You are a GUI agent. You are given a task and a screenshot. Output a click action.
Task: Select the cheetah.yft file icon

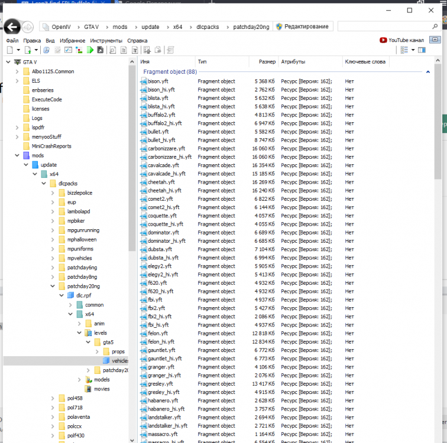(144, 182)
